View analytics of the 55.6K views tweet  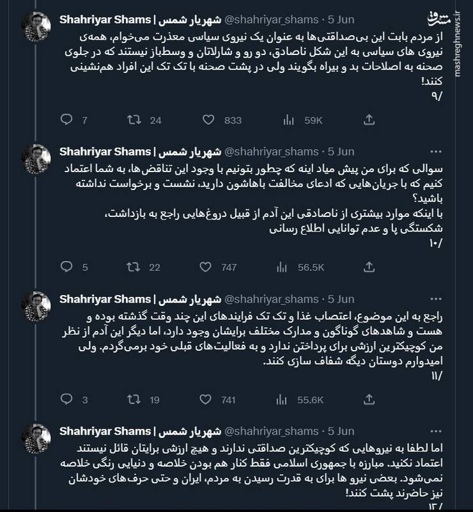(288, 399)
